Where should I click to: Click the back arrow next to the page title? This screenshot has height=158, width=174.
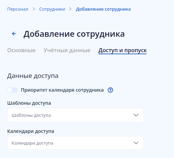[14, 34]
